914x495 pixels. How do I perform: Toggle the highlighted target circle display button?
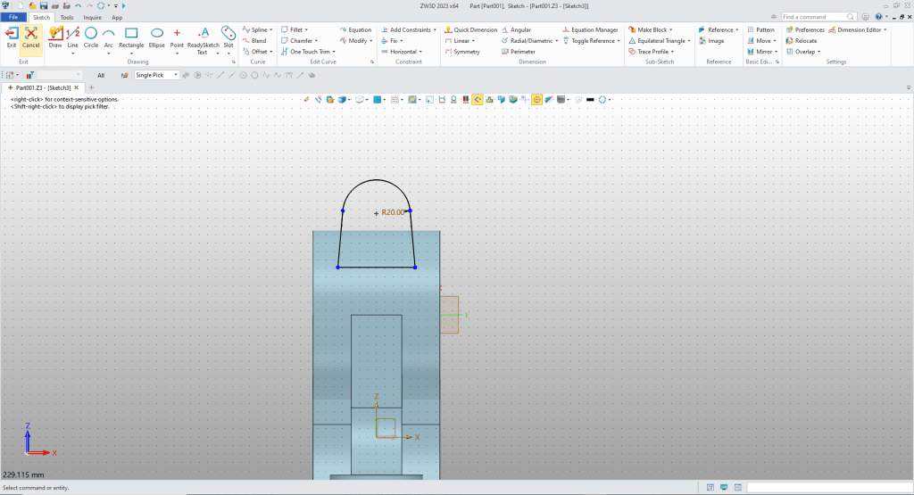tap(537, 99)
